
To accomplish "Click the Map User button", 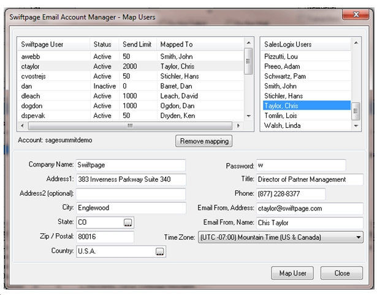I will point(292,273).
